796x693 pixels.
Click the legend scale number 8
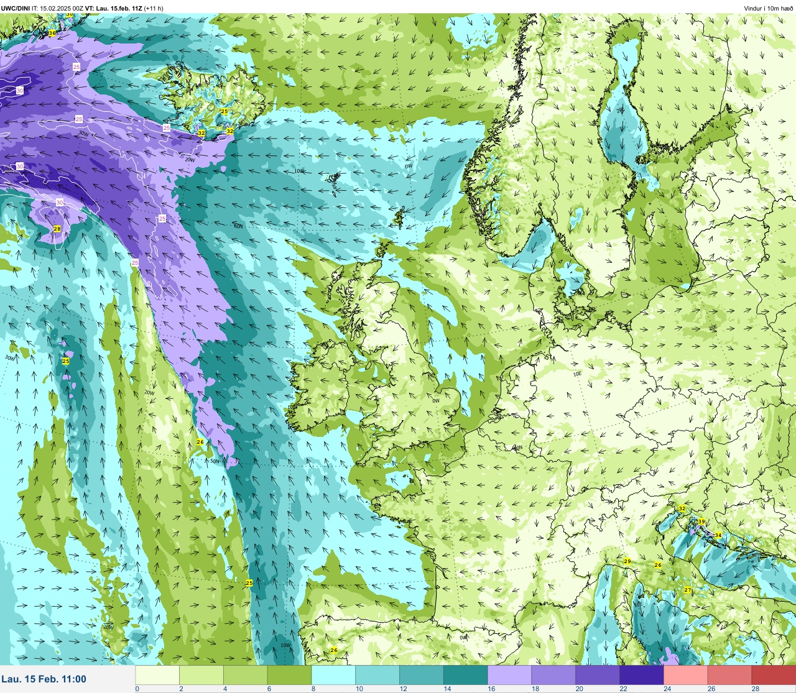[x=313, y=689]
